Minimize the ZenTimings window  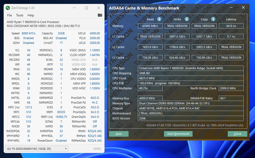tap(74, 8)
